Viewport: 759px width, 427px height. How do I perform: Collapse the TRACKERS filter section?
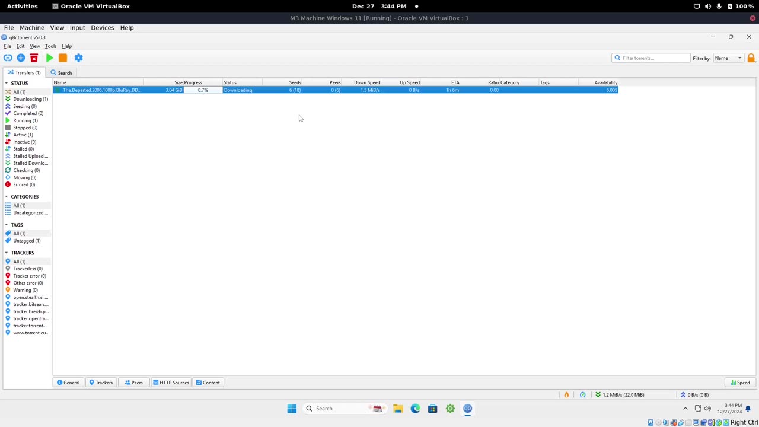[7, 253]
